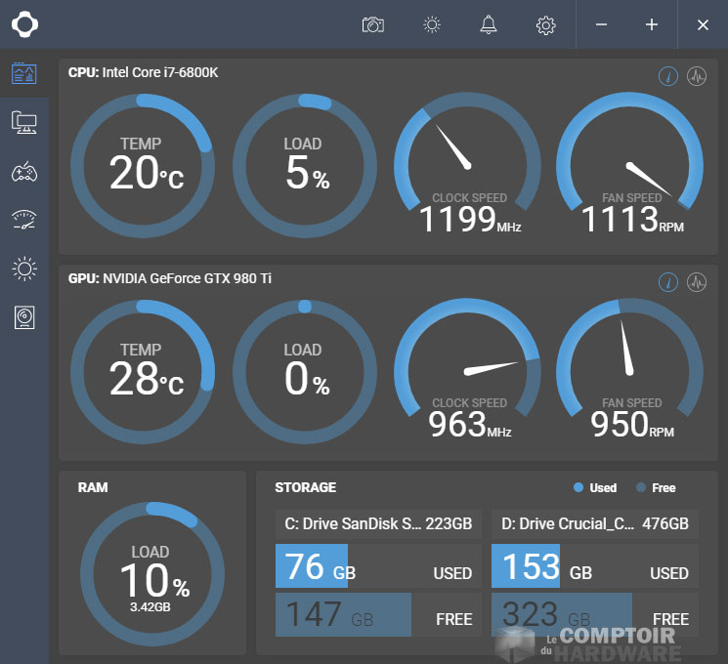The image size is (728, 664).
Task: Open the GPU graph view icon
Action: 697,282
